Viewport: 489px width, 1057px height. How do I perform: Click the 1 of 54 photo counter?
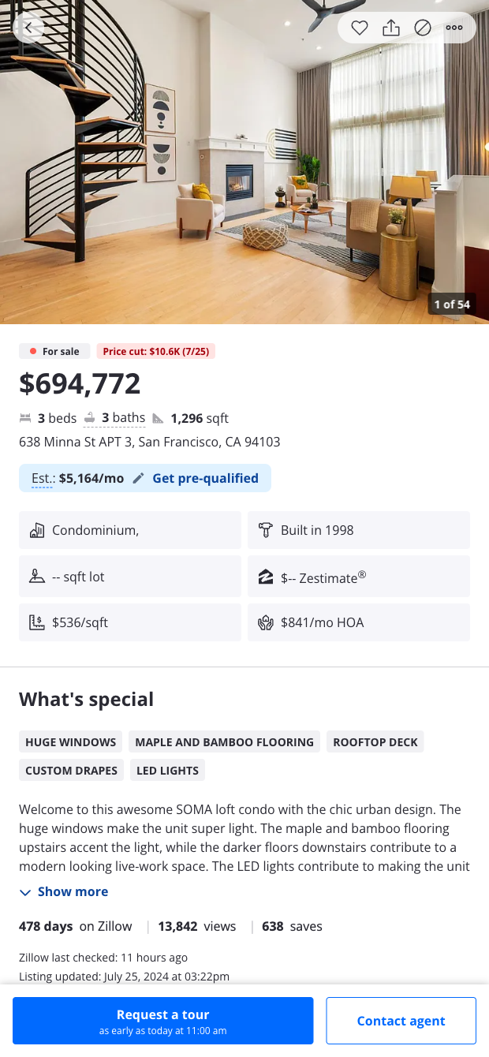[452, 304]
